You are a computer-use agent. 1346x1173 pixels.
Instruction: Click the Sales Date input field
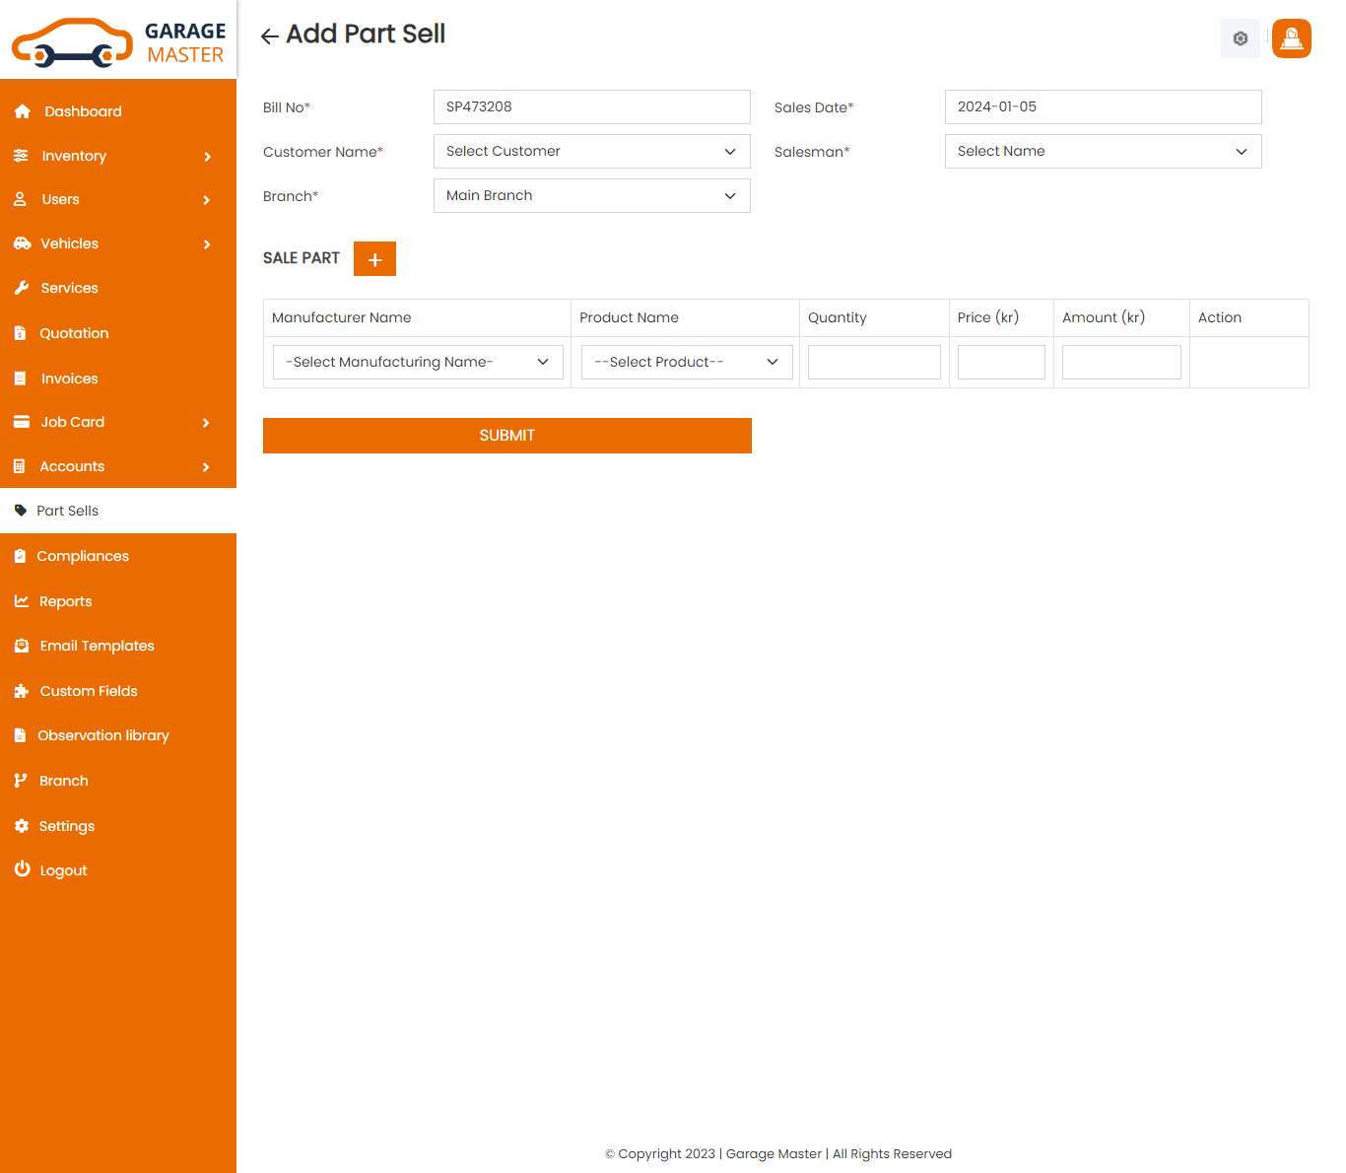1103,107
